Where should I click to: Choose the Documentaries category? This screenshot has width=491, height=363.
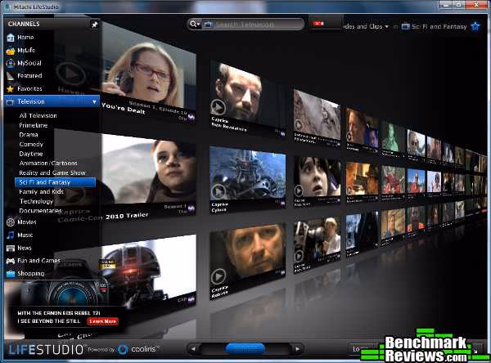click(40, 211)
